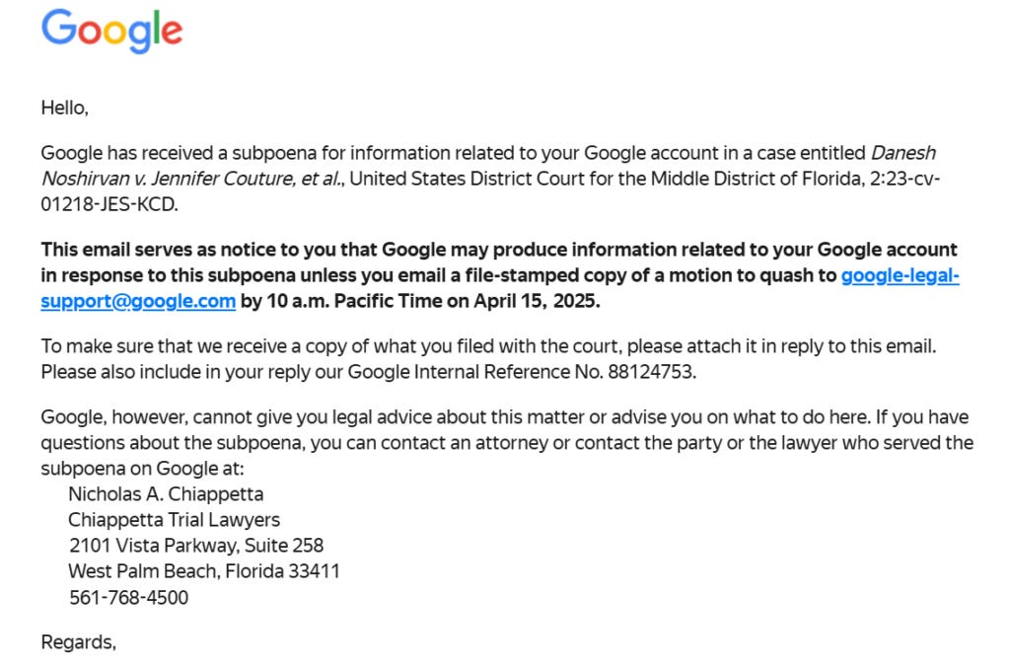Click the "Google, however, cannot give" paragraph
This screenshot has width=1010, height=670.
(508, 443)
